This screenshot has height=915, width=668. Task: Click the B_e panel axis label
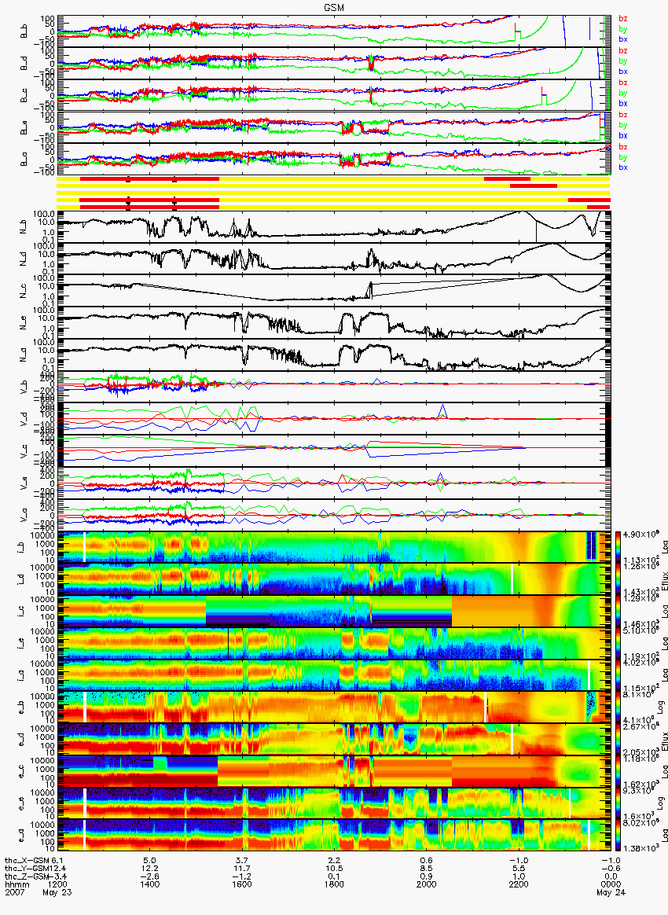[x=24, y=128]
